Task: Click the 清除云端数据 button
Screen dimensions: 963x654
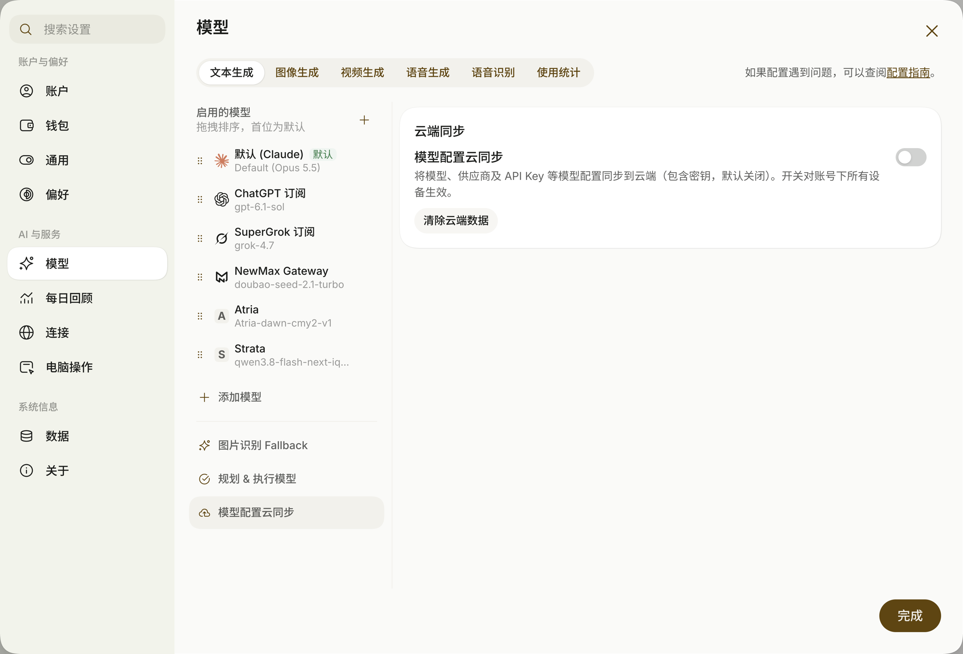Action: click(456, 221)
